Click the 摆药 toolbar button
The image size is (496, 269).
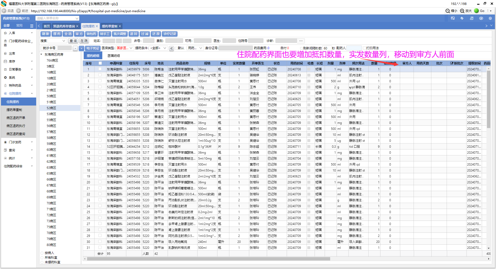(x=57, y=34)
